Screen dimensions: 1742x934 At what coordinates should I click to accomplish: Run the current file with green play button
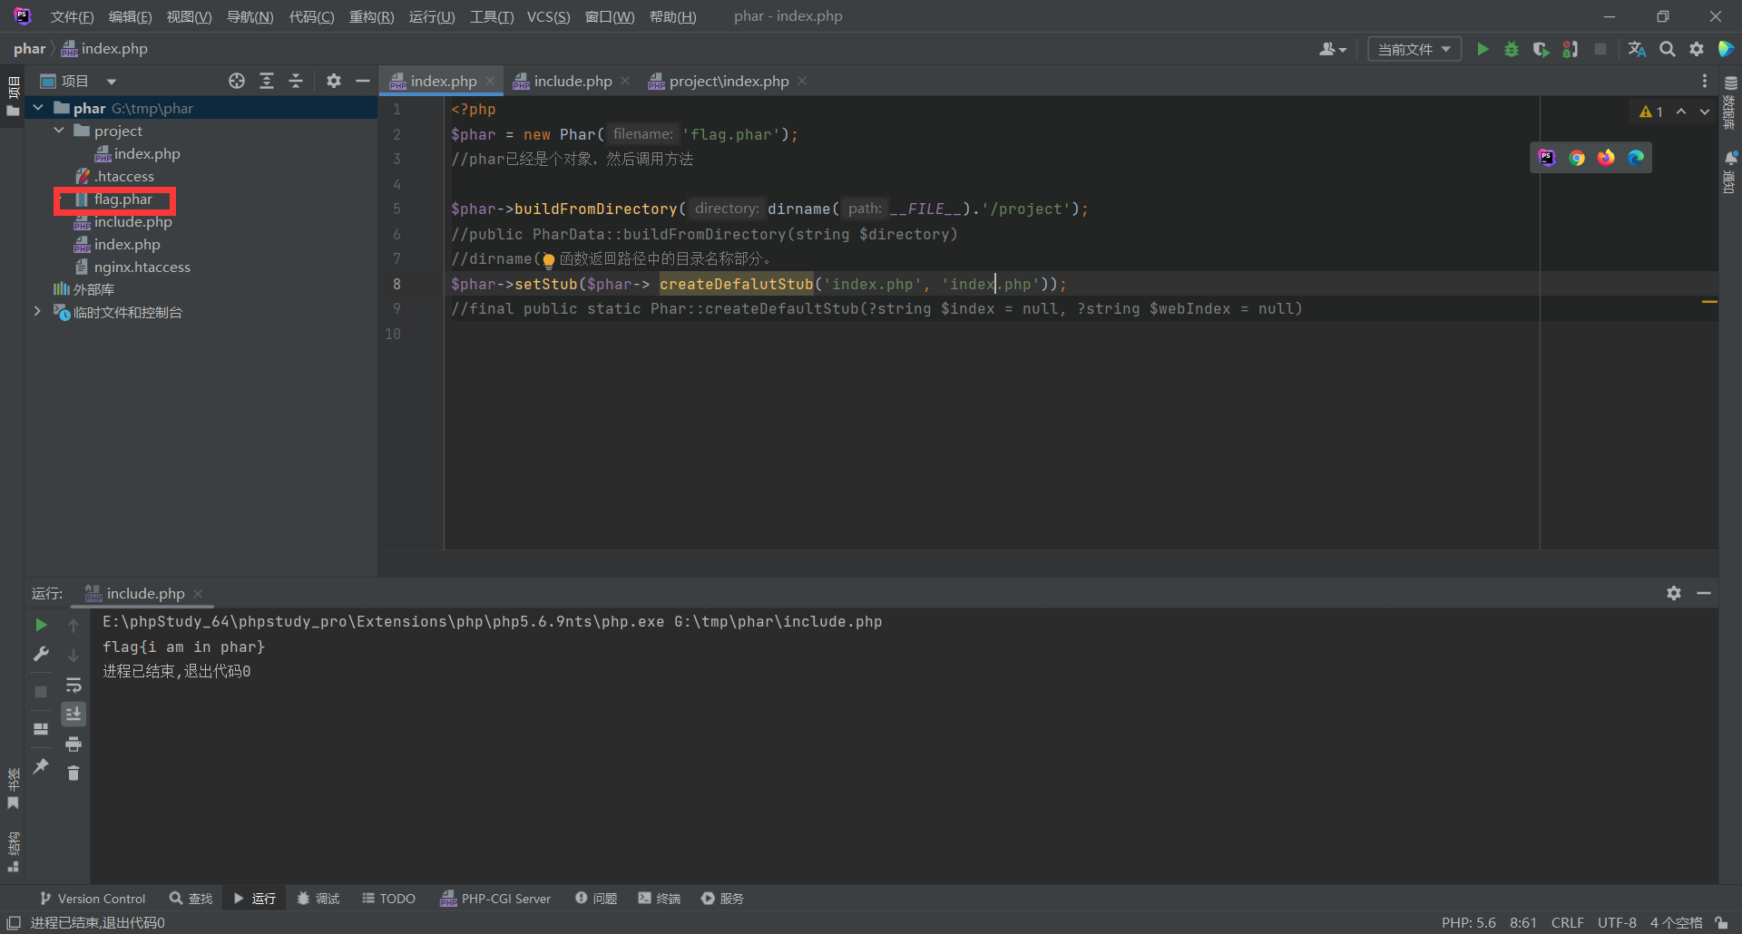[x=1483, y=49]
